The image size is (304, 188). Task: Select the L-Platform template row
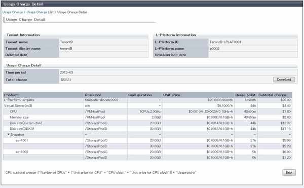(147, 100)
